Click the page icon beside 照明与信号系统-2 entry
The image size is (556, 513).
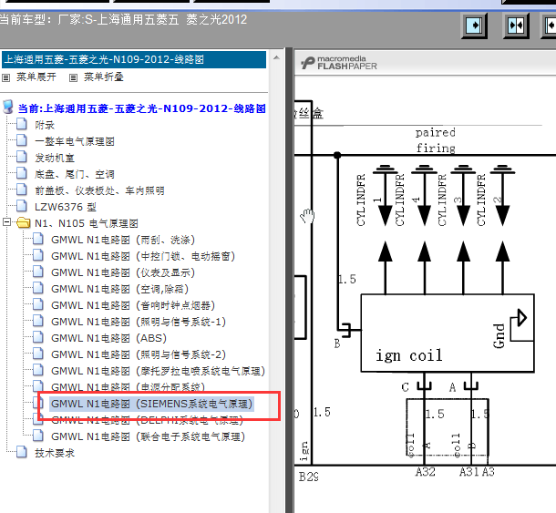click(38, 354)
